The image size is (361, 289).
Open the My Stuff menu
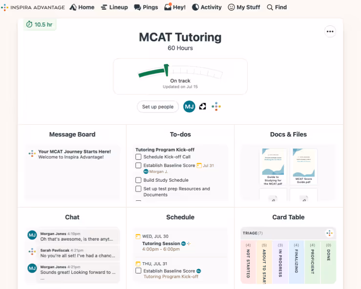[x=244, y=7]
